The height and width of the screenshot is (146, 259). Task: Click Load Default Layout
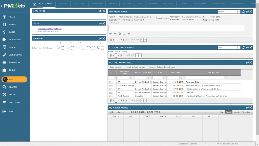click(x=136, y=67)
